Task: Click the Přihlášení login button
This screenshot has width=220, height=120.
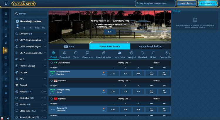Action: pyautogui.click(x=187, y=3)
